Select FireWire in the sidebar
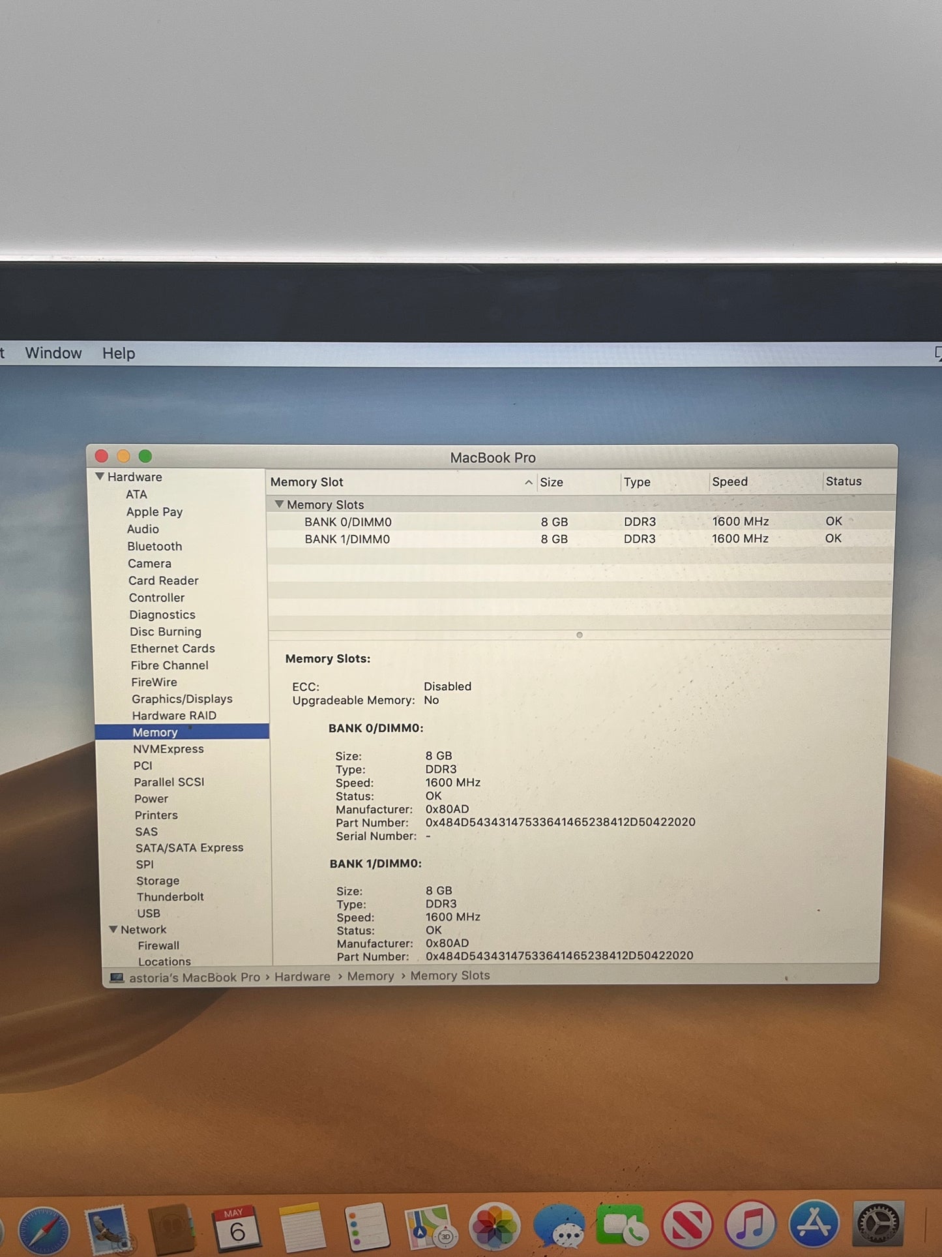942x1257 pixels. [x=154, y=682]
